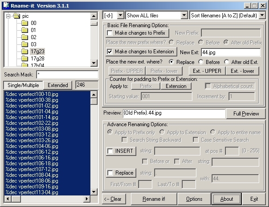Open Full Preview
Screen dimensions: 269x207
(x=246, y=114)
